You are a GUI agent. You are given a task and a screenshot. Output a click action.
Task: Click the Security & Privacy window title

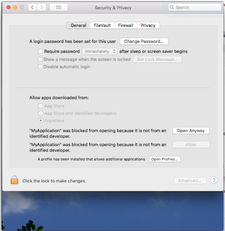(x=113, y=8)
